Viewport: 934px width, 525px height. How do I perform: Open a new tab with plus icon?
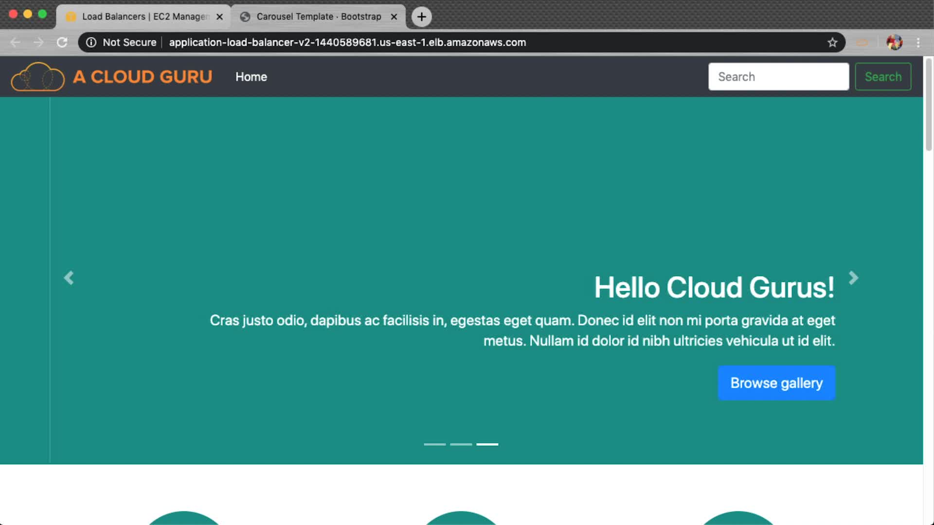point(421,17)
